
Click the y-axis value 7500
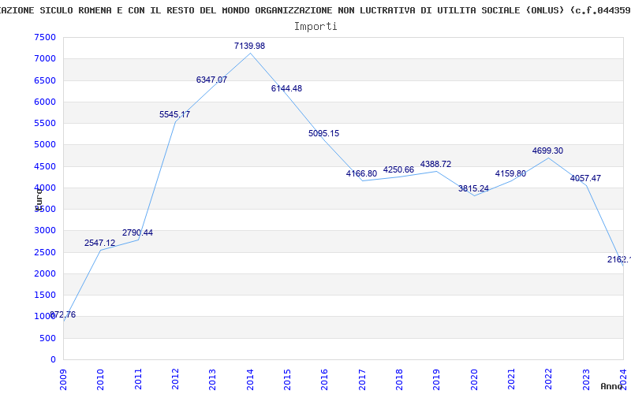pos(46,37)
